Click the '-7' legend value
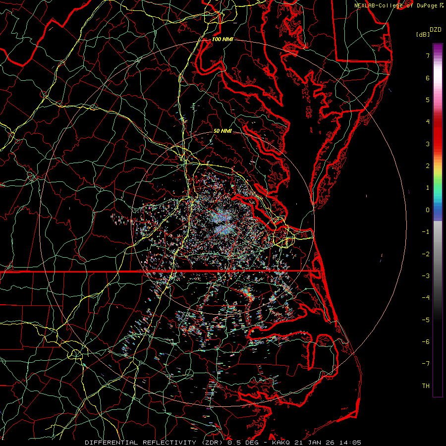The height and width of the screenshot is (446, 446). pyautogui.click(x=426, y=364)
